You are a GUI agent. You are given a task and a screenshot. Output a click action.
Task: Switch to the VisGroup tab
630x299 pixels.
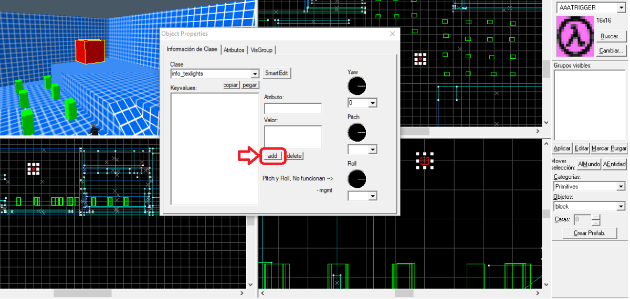pyautogui.click(x=261, y=50)
